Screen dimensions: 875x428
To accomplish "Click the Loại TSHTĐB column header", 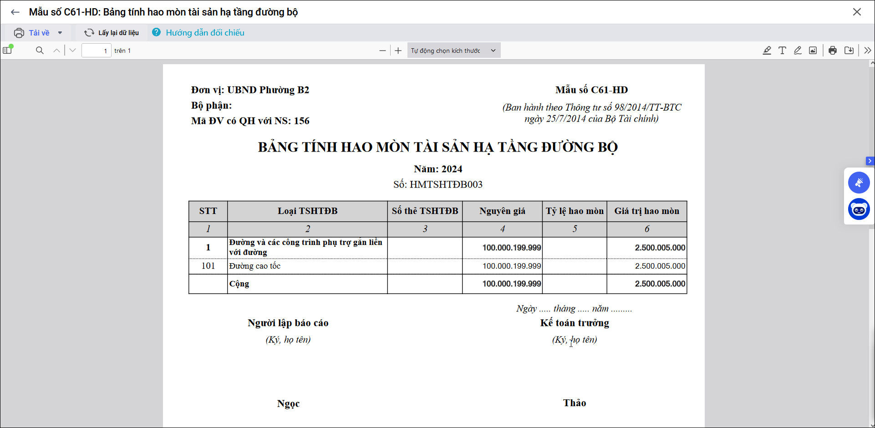I will (308, 211).
